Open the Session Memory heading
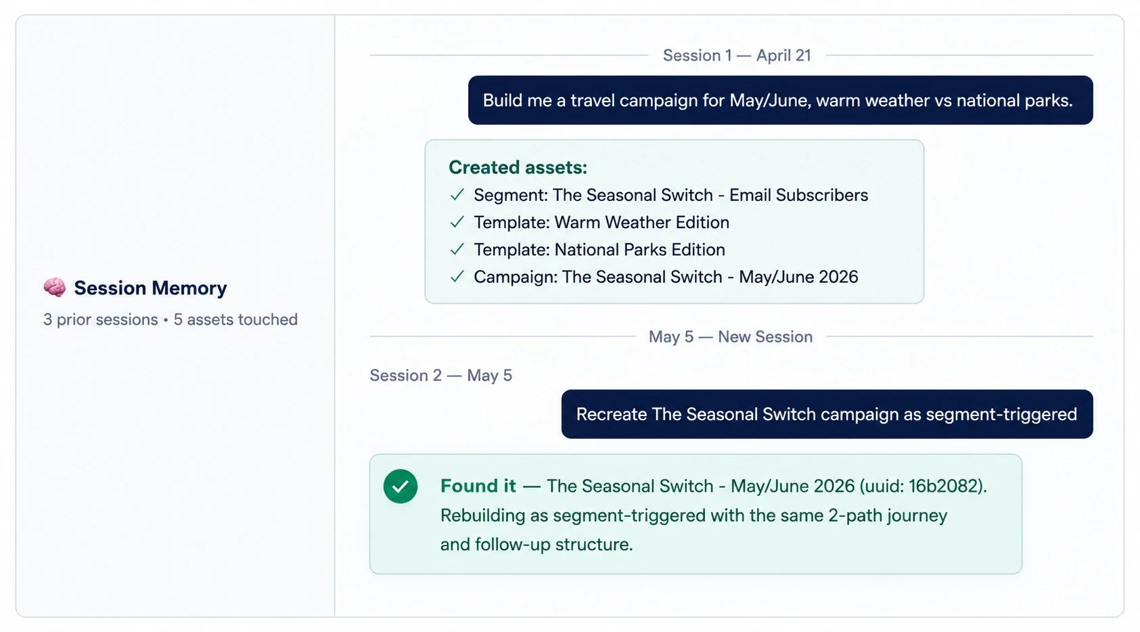1140x632 pixels. coord(150,288)
